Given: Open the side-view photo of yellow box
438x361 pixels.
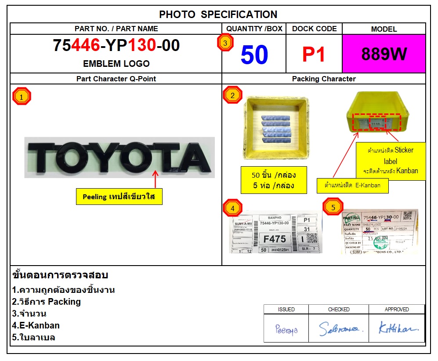Looking at the screenshot, I should click(x=378, y=112).
